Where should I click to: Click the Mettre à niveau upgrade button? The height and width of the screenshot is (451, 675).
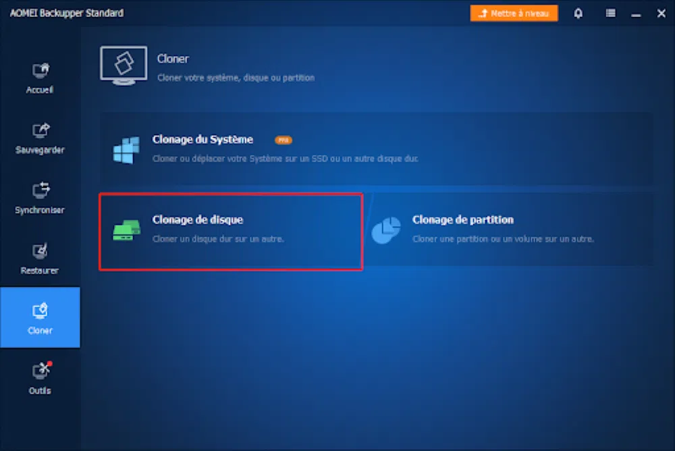(514, 14)
